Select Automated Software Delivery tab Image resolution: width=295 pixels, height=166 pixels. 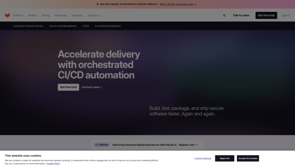coord(28,26)
